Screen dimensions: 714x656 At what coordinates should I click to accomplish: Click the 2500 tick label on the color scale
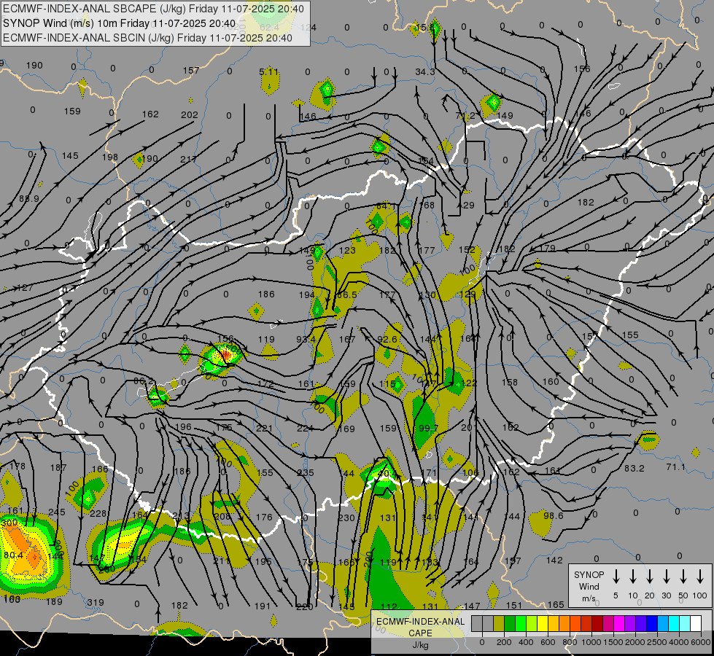658,642
